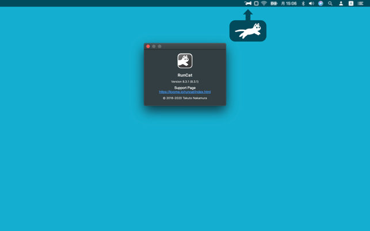This screenshot has width=370, height=231.
Task: Launch Siri from the menu bar
Action: tap(321, 3)
